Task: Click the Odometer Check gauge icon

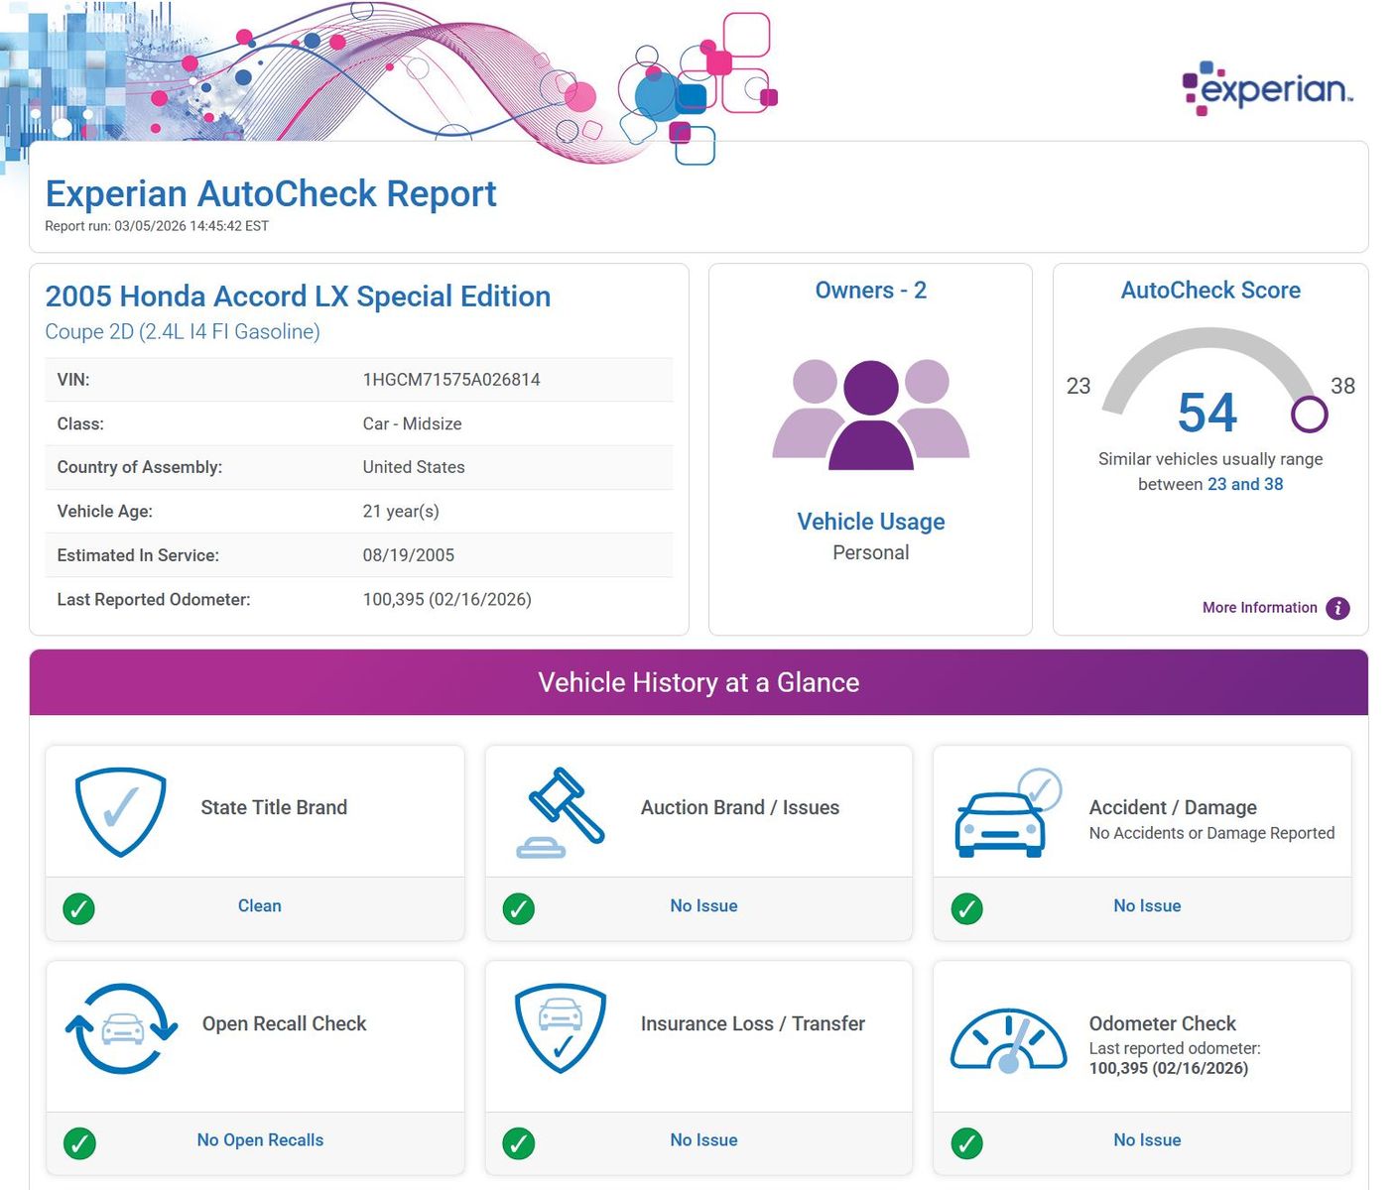Action: [1008, 1040]
